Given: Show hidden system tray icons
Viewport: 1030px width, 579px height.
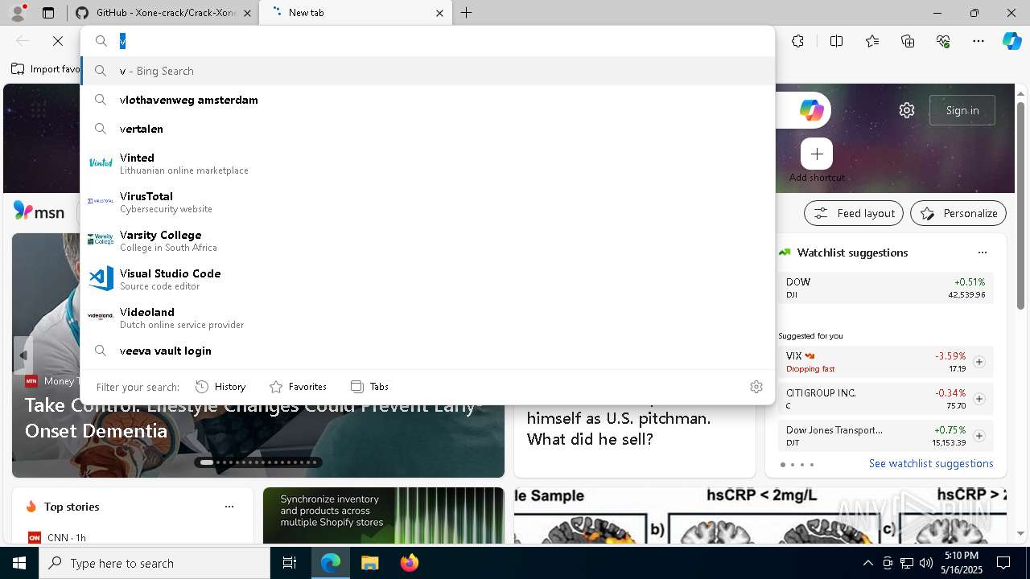Looking at the screenshot, I should pos(867,563).
